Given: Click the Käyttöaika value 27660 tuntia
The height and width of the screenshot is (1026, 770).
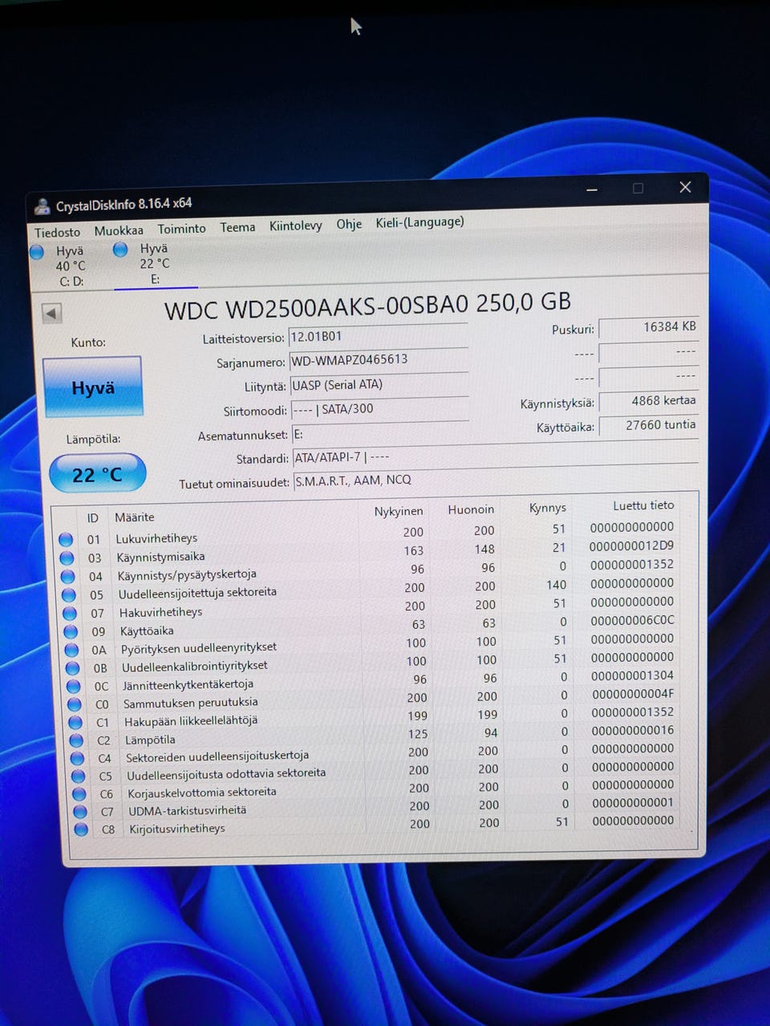Looking at the screenshot, I should point(649,425).
